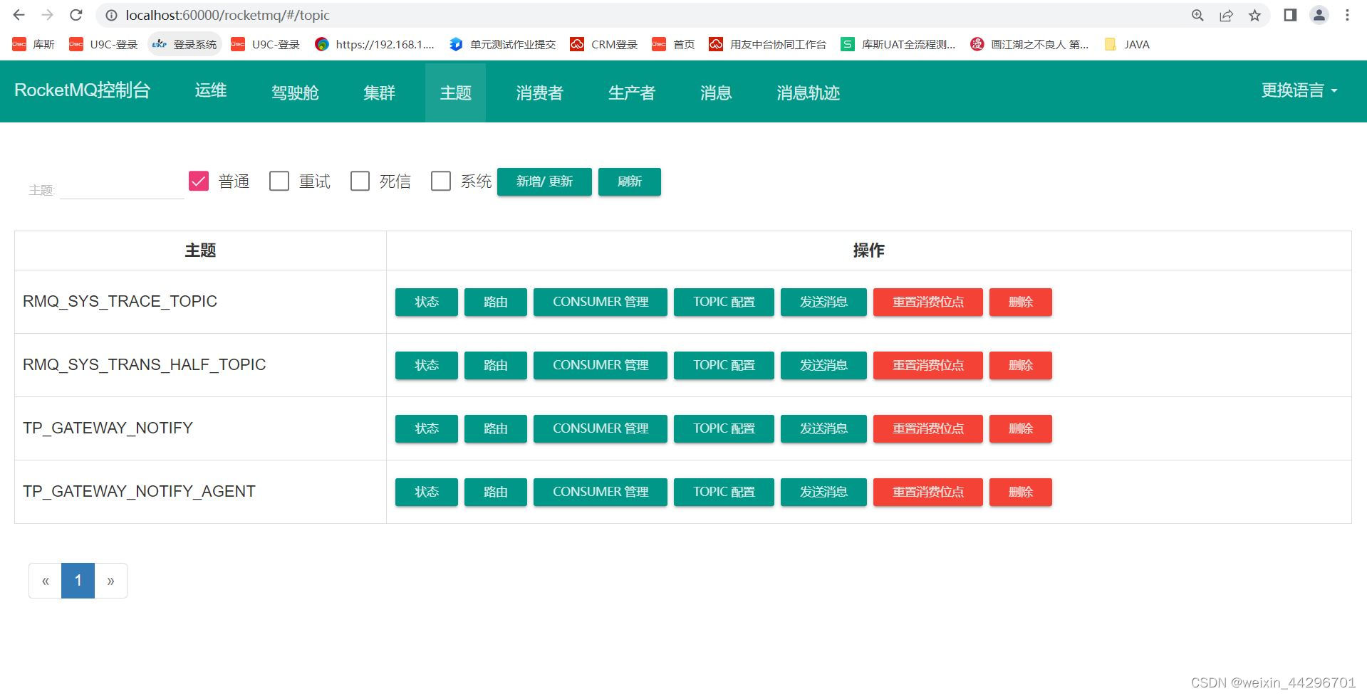Open the 更换语言 dropdown
Screen dimensions: 1367x696
pos(1299,90)
